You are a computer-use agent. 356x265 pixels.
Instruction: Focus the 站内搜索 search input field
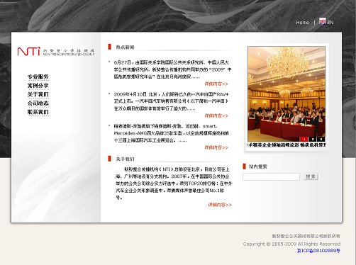coord(271,176)
